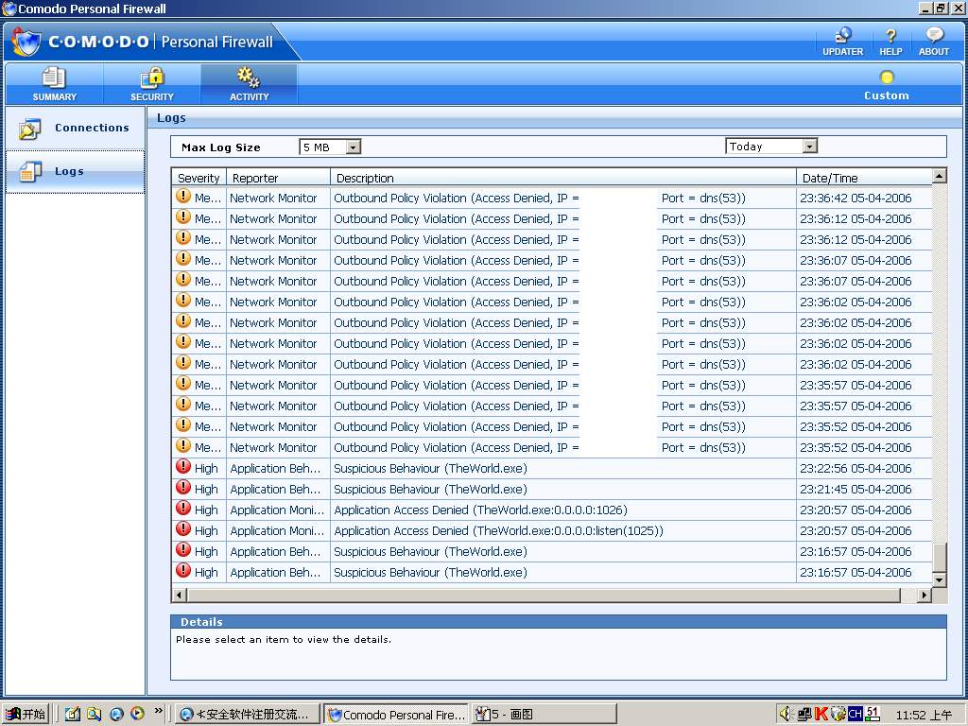Click the red alert icon of the 23:22:56 entry
The width and height of the screenshot is (968, 726).
pyautogui.click(x=183, y=467)
